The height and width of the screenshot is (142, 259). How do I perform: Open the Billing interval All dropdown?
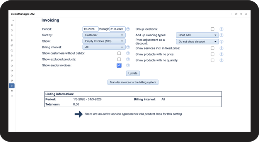point(104,47)
